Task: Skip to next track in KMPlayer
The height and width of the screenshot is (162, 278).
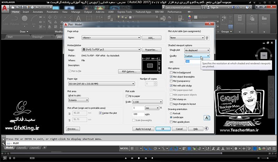Action: click(x=146, y=158)
